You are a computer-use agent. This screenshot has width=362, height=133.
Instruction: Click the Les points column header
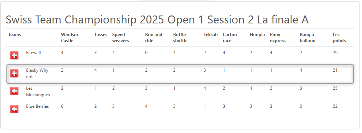point(340,38)
